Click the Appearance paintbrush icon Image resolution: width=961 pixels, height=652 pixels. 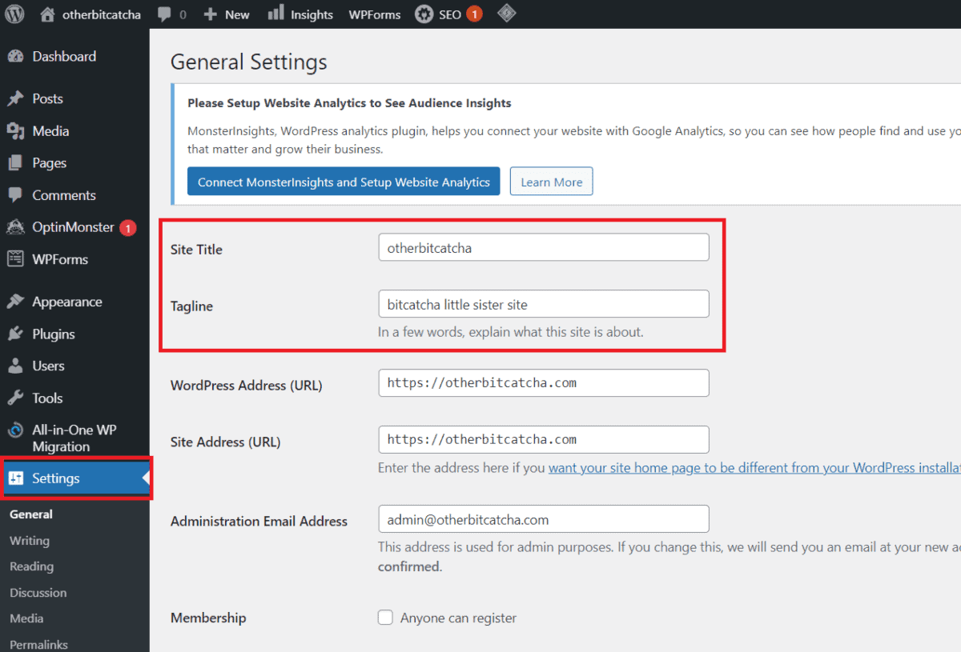click(15, 302)
